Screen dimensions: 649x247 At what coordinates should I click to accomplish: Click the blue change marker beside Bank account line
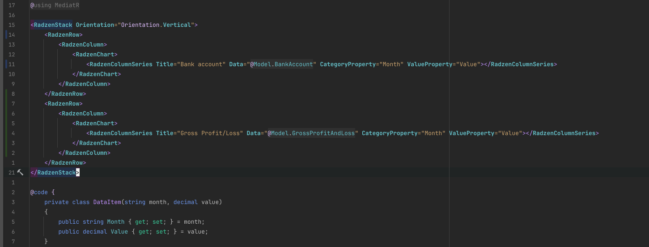click(5, 64)
